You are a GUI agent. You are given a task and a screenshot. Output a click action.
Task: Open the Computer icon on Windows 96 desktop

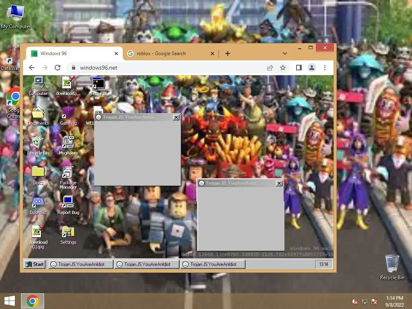[38, 86]
